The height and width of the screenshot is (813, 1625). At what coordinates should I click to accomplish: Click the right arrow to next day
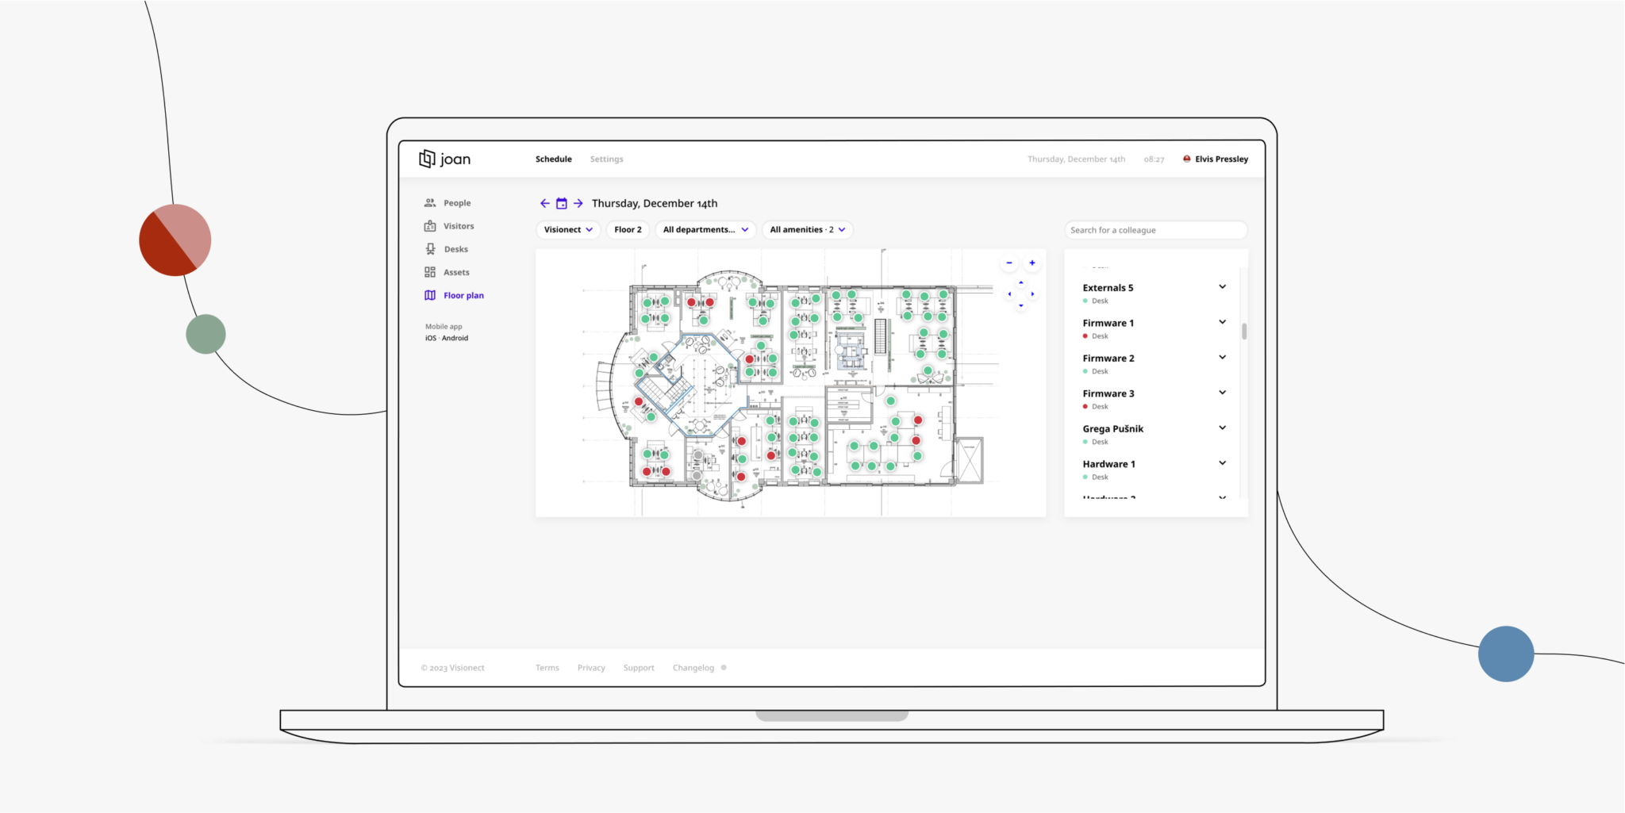click(x=578, y=203)
